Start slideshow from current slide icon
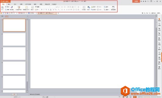 click(19, 7)
